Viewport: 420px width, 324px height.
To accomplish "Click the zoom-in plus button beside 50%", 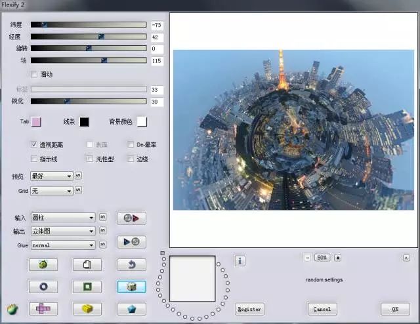I will point(338,258).
